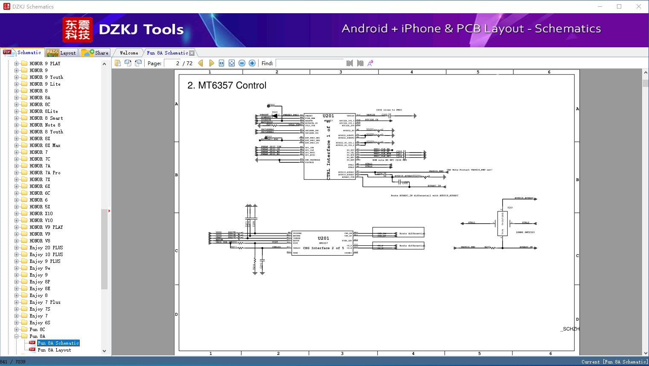The height and width of the screenshot is (366, 649).
Task: Expand the HONOR 9 PLAY folder
Action: [17, 63]
